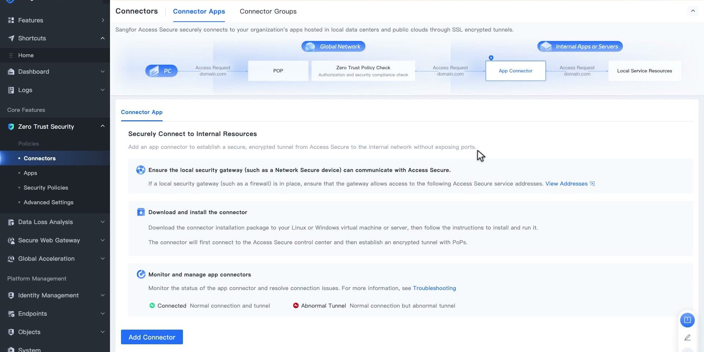The width and height of the screenshot is (704, 352).
Task: Open the Troubleshooting link
Action: coord(434,288)
